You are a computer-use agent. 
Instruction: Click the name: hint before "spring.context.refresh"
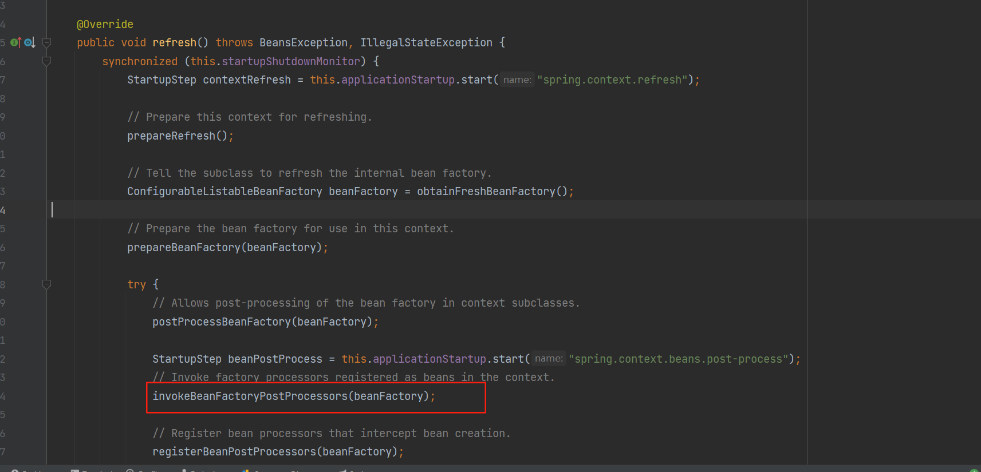click(517, 80)
